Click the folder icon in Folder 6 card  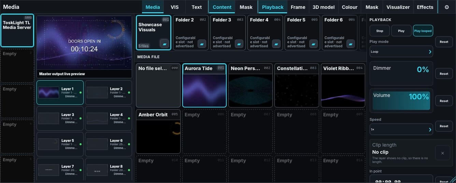tap(351, 44)
